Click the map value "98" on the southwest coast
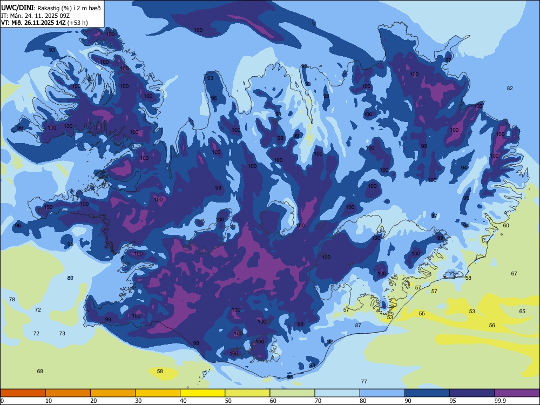Screen dimensions: 540x405 [x=196, y=343]
